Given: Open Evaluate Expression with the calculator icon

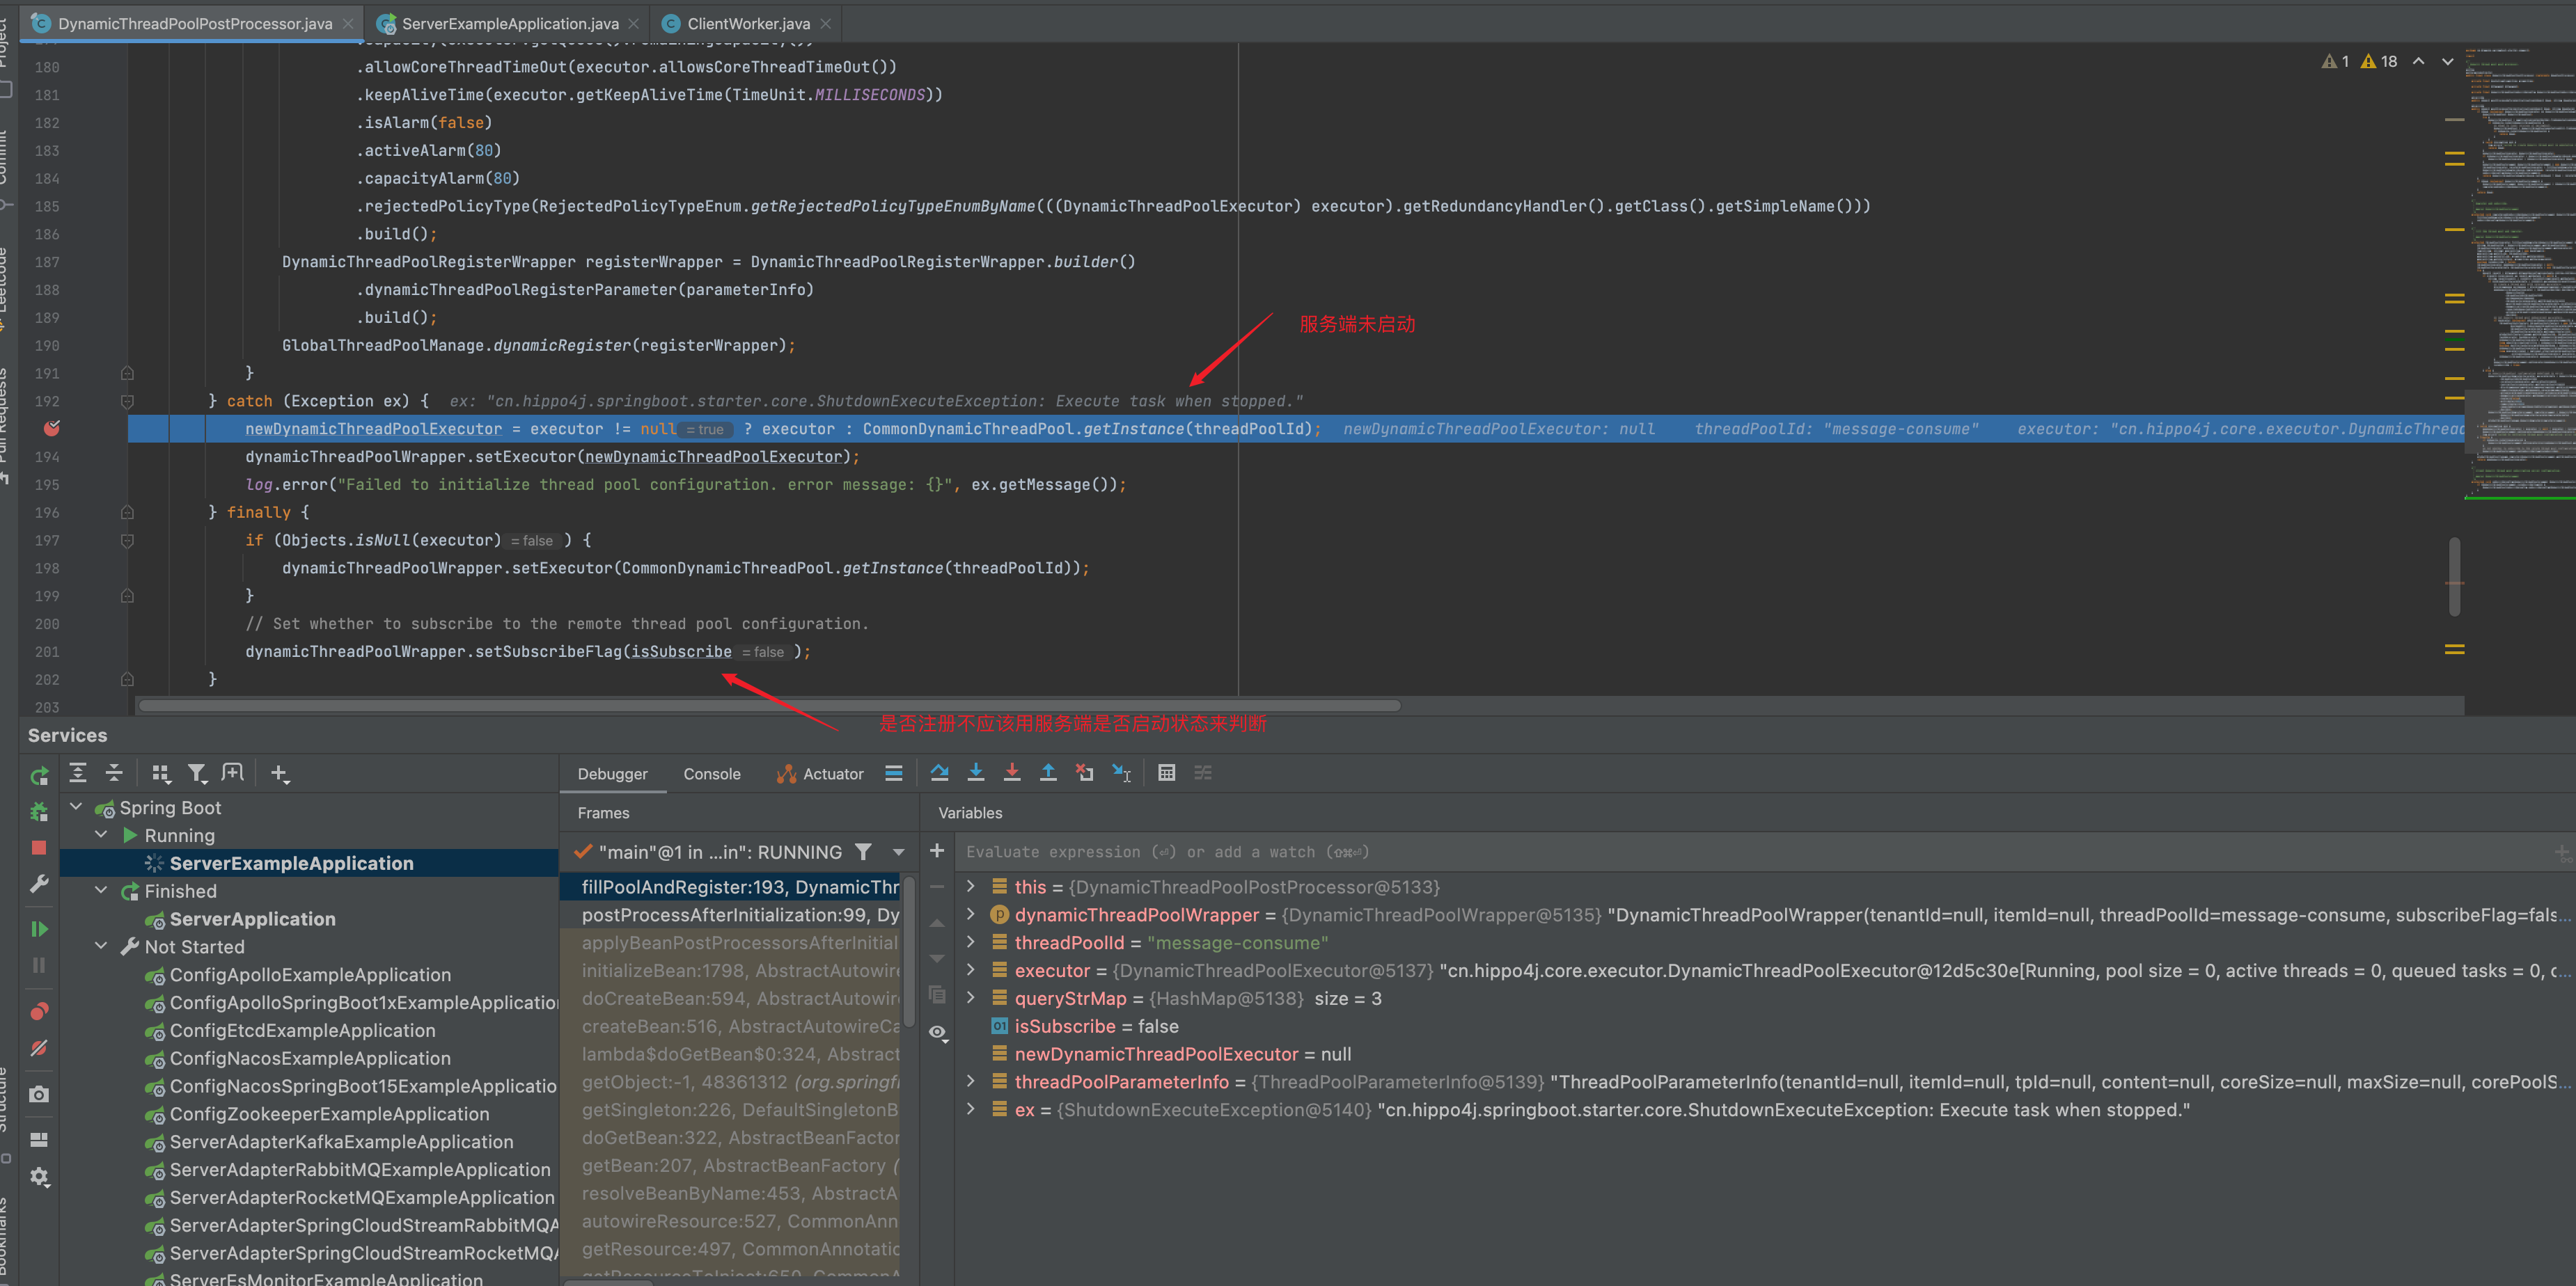Looking at the screenshot, I should pyautogui.click(x=1166, y=772).
